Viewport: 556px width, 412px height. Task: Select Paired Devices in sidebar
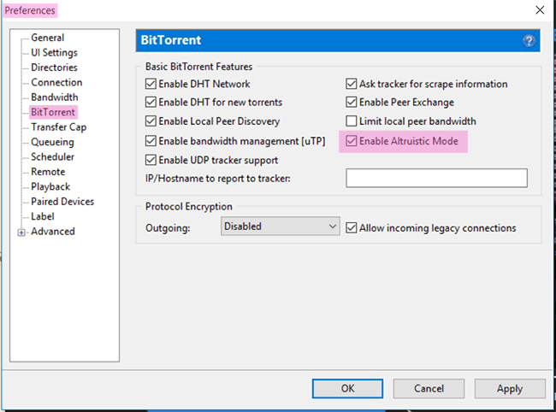(62, 202)
